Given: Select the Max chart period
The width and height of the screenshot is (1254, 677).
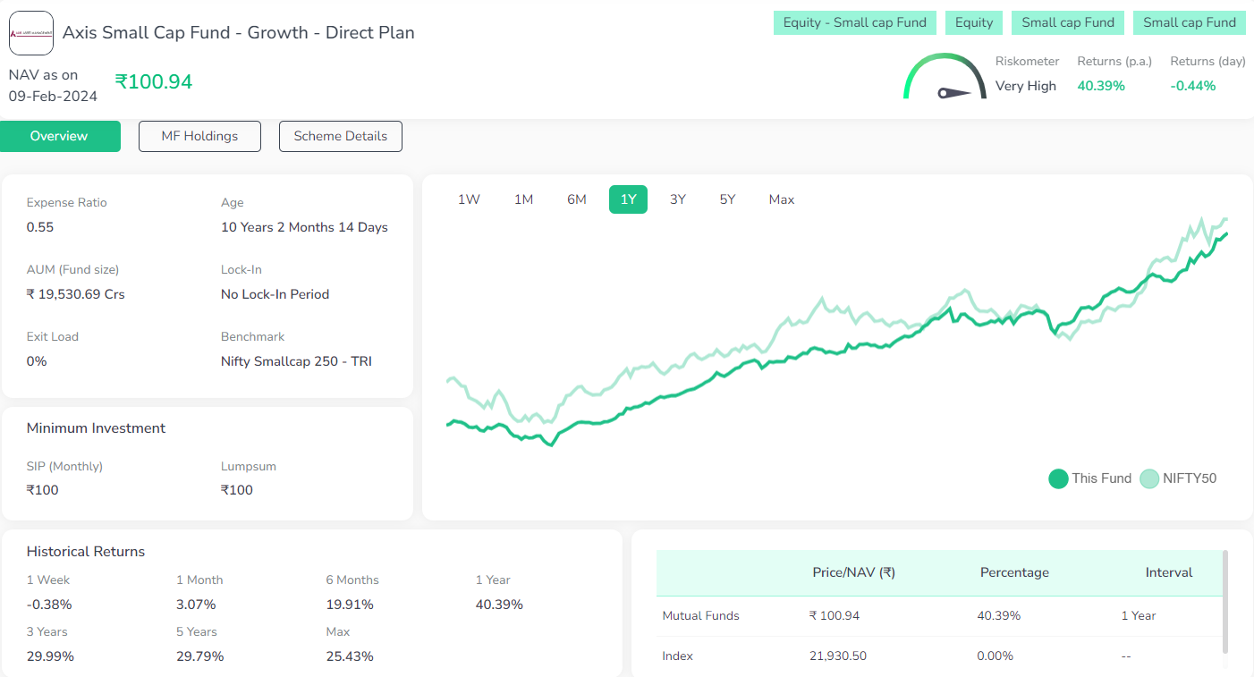Looking at the screenshot, I should [781, 199].
